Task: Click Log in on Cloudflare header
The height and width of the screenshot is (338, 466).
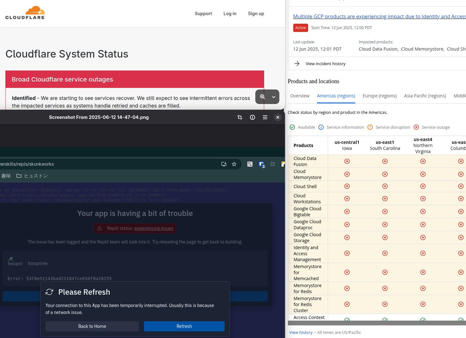Action: (230, 14)
